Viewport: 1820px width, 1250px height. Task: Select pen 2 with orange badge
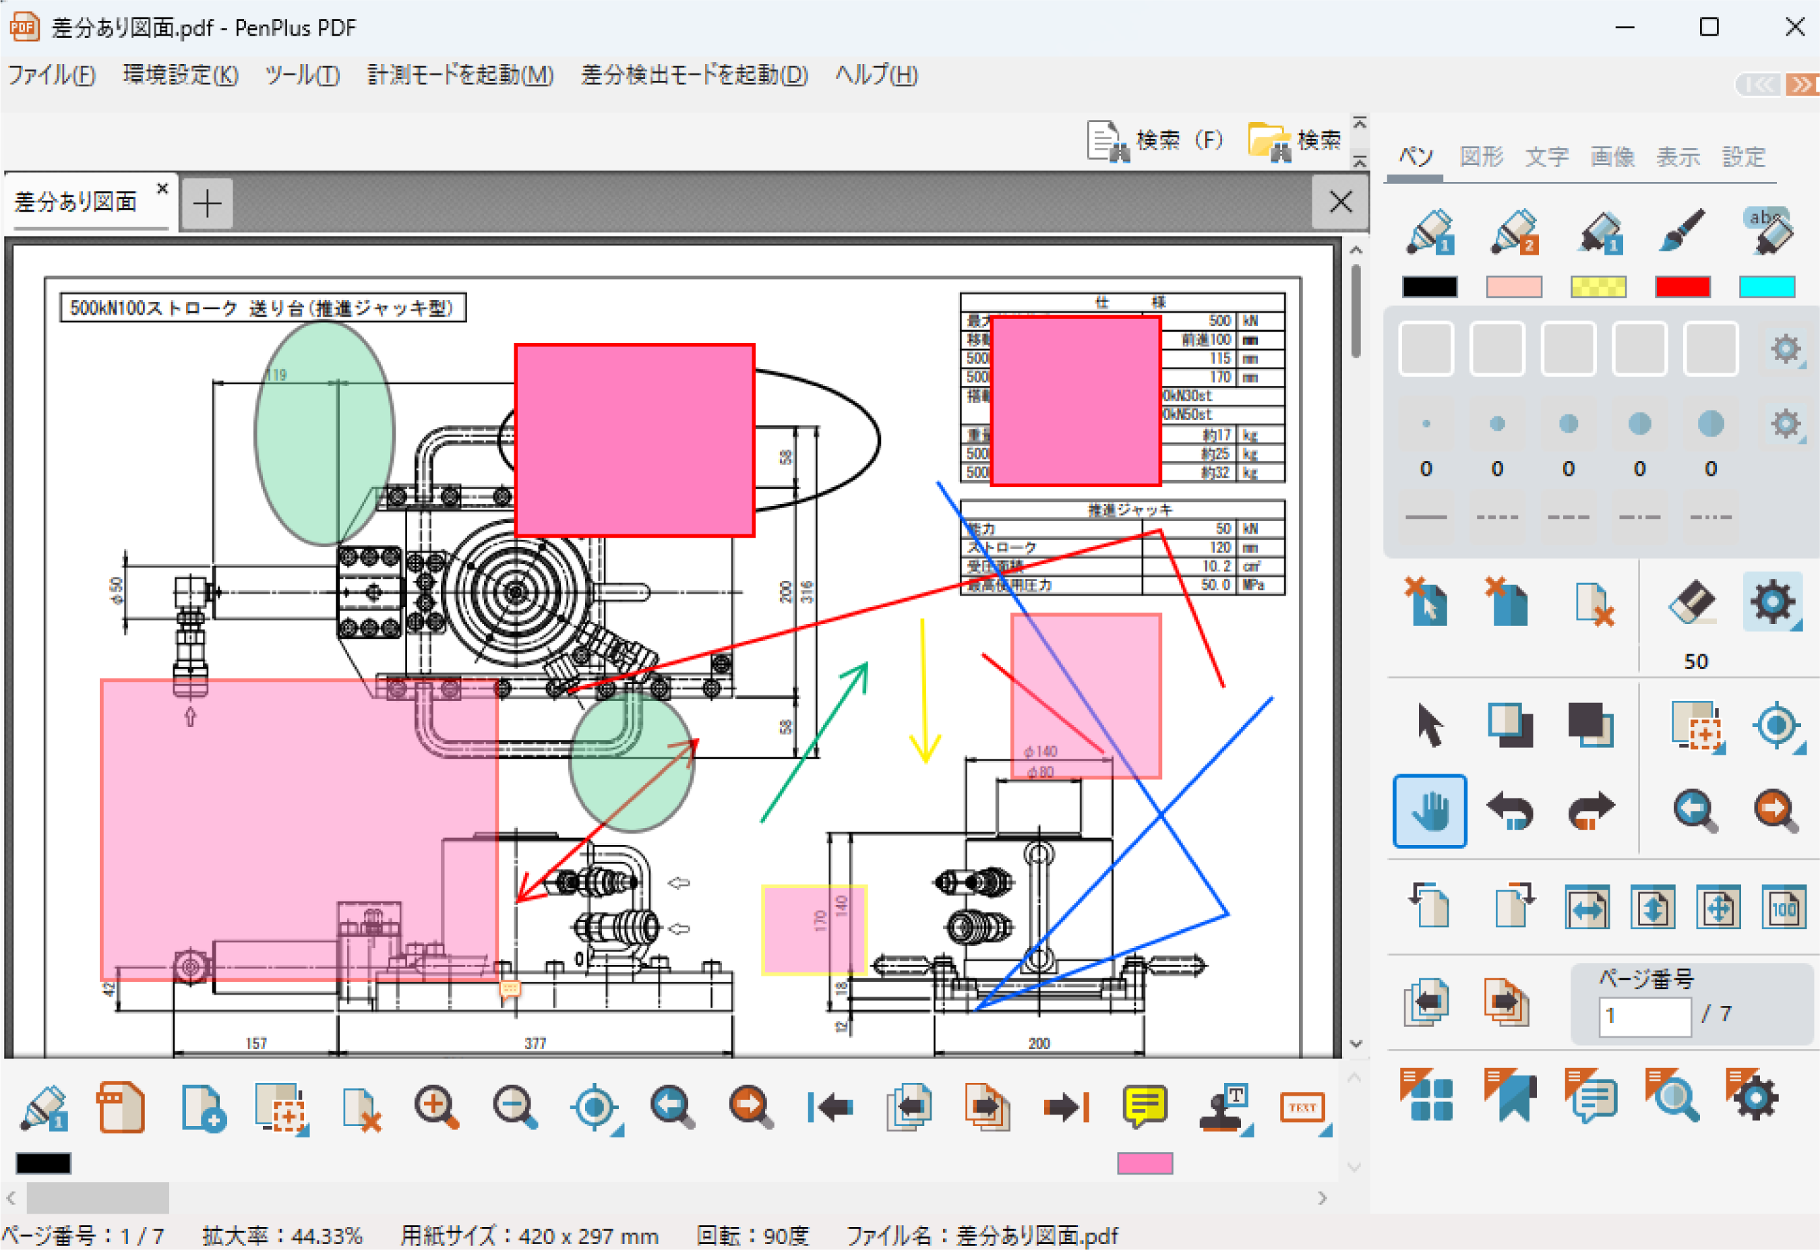[1514, 231]
